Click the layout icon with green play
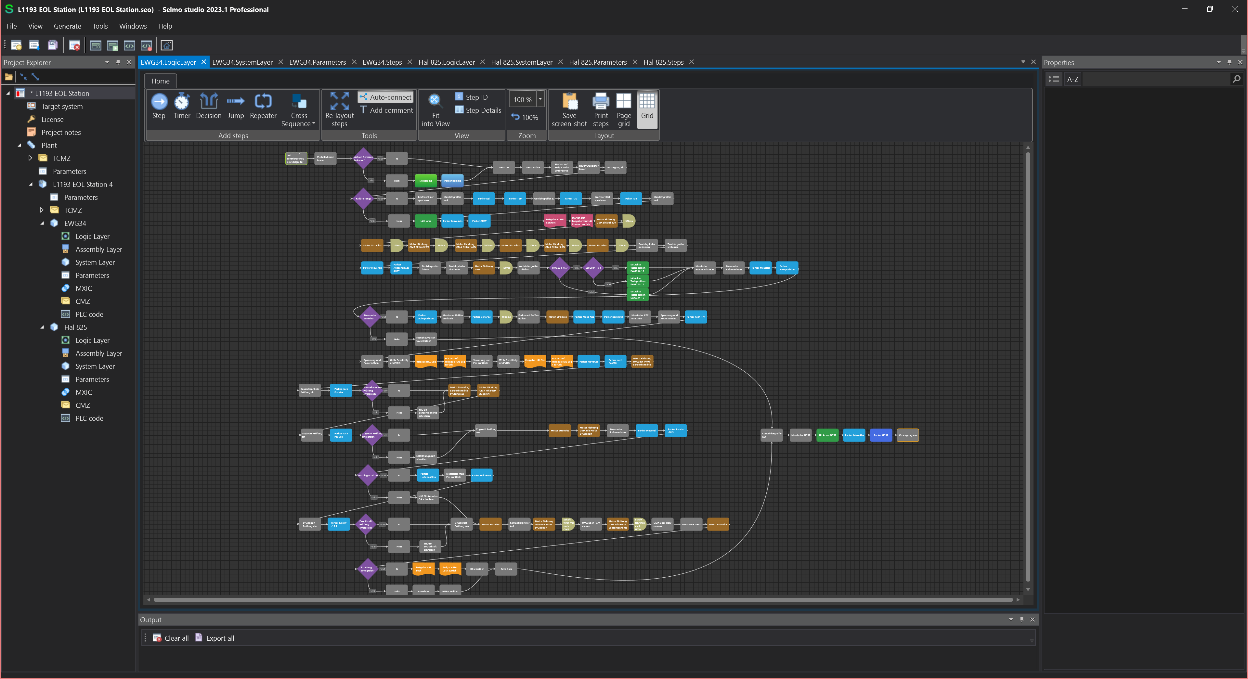Screen dimensions: 1248x679 point(112,45)
